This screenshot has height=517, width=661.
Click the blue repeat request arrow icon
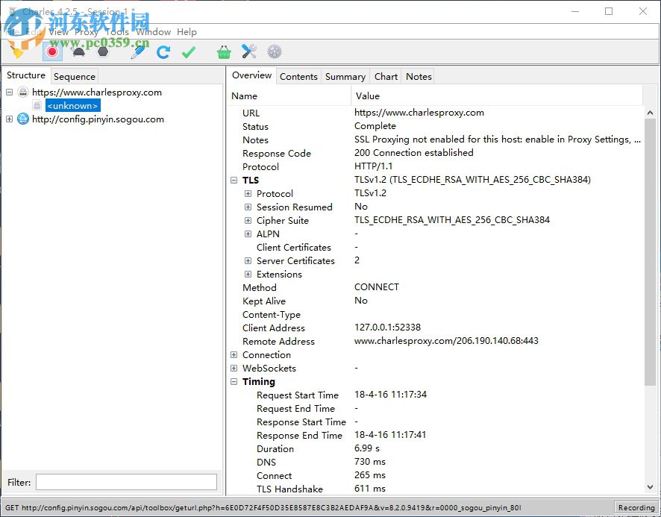163,51
